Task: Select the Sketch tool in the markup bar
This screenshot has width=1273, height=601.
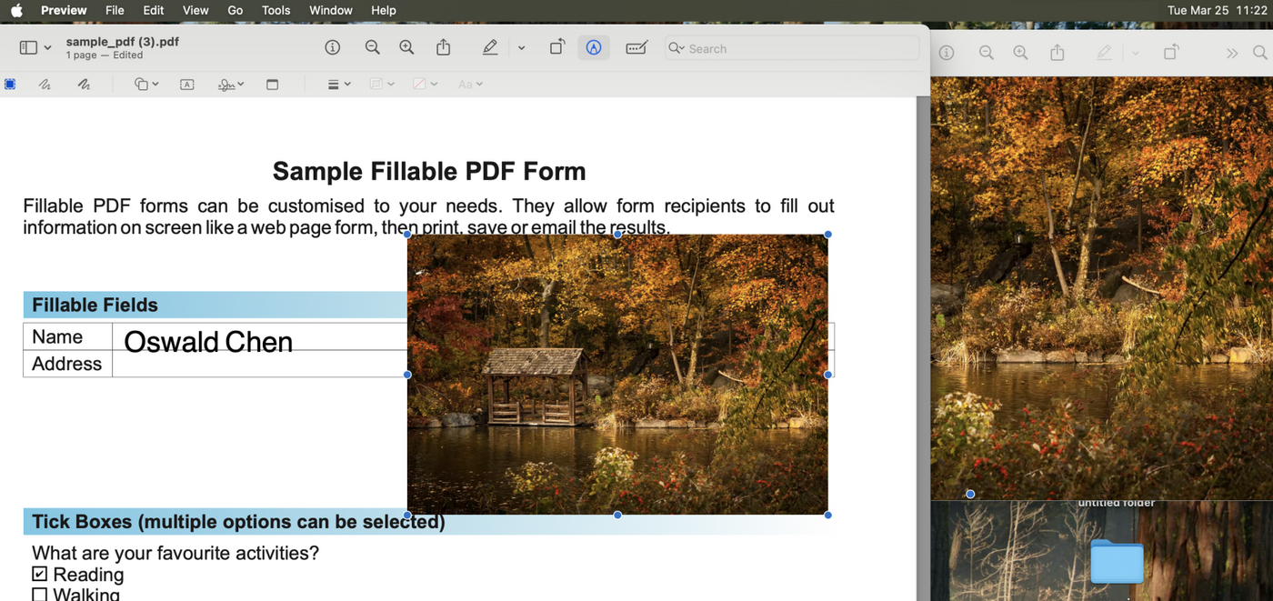Action: coord(45,84)
